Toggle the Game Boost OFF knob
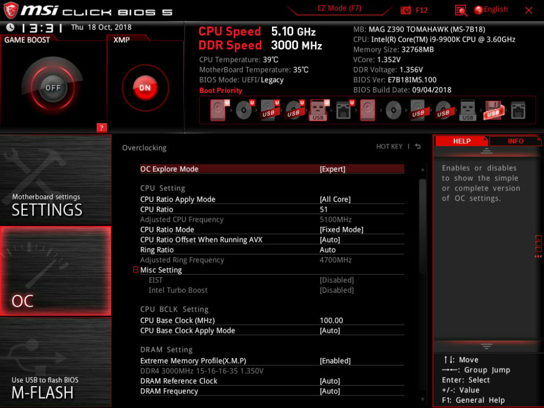544x408 pixels. (x=53, y=88)
